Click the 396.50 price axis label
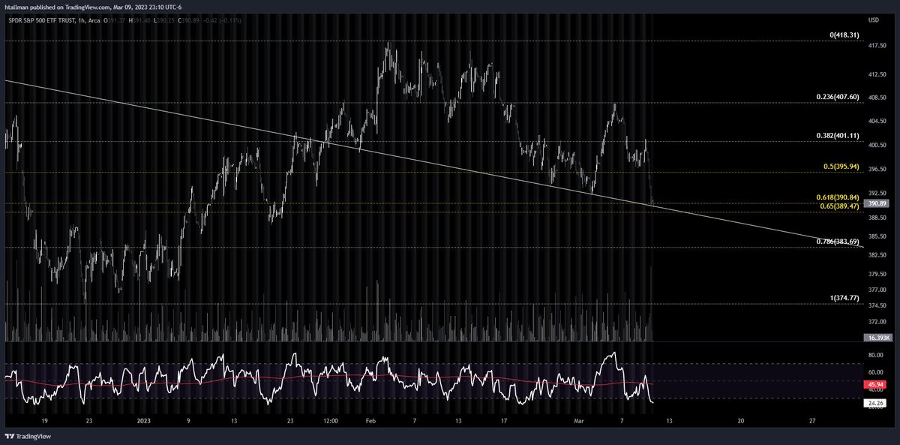The image size is (900, 445). tap(876, 169)
